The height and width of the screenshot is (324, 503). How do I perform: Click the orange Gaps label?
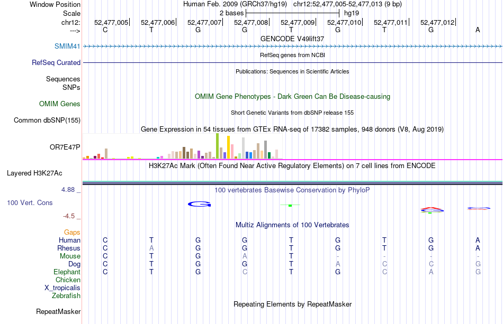coord(72,232)
